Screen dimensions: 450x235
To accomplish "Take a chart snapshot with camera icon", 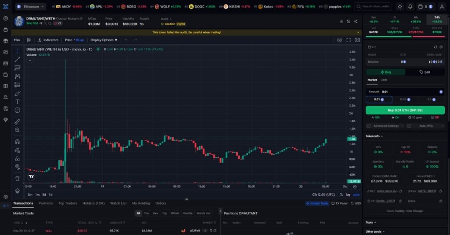I will [x=357, y=40].
